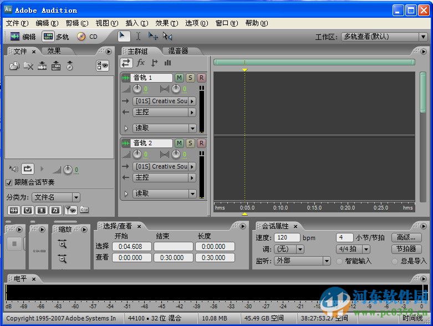Click Track 1 volume knob
The height and width of the screenshot is (326, 433).
[137, 89]
